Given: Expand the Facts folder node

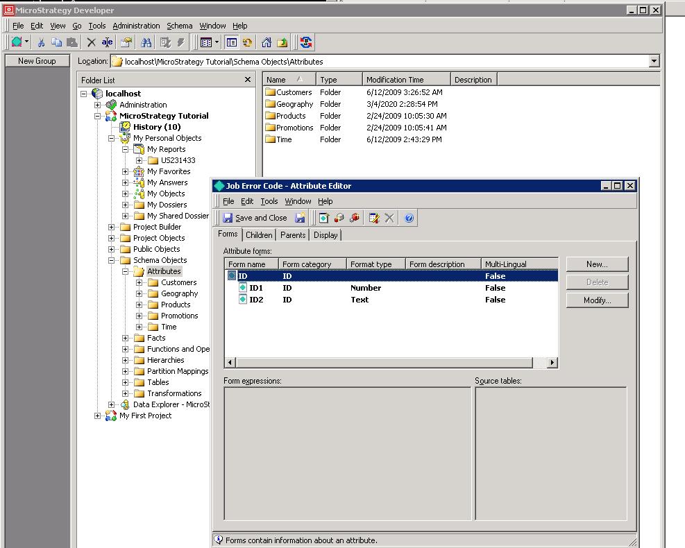Looking at the screenshot, I should tap(126, 338).
